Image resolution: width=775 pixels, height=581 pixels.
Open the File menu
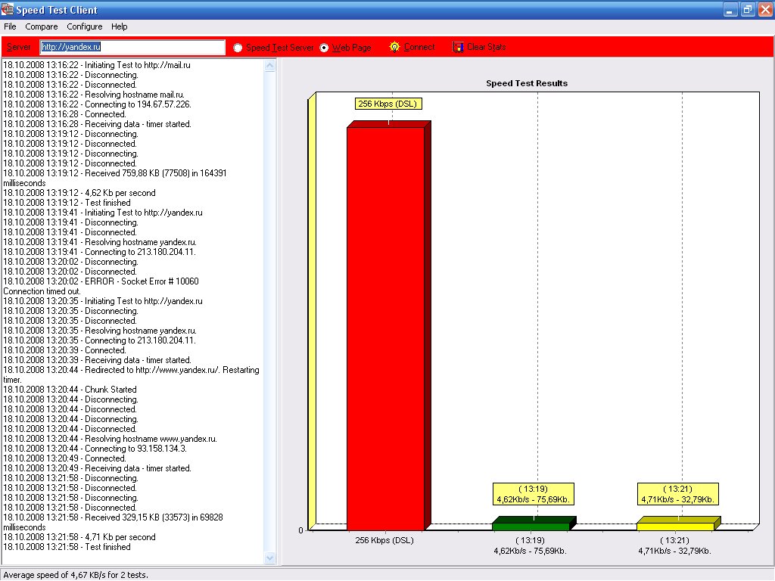tap(10, 26)
